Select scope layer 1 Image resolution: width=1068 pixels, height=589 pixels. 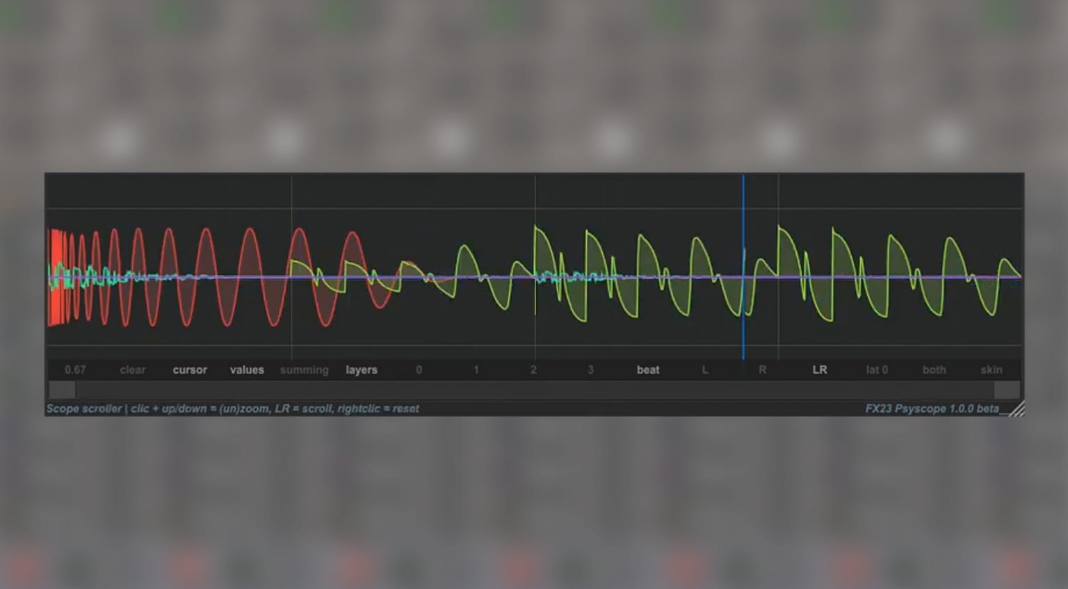pyautogui.click(x=476, y=370)
